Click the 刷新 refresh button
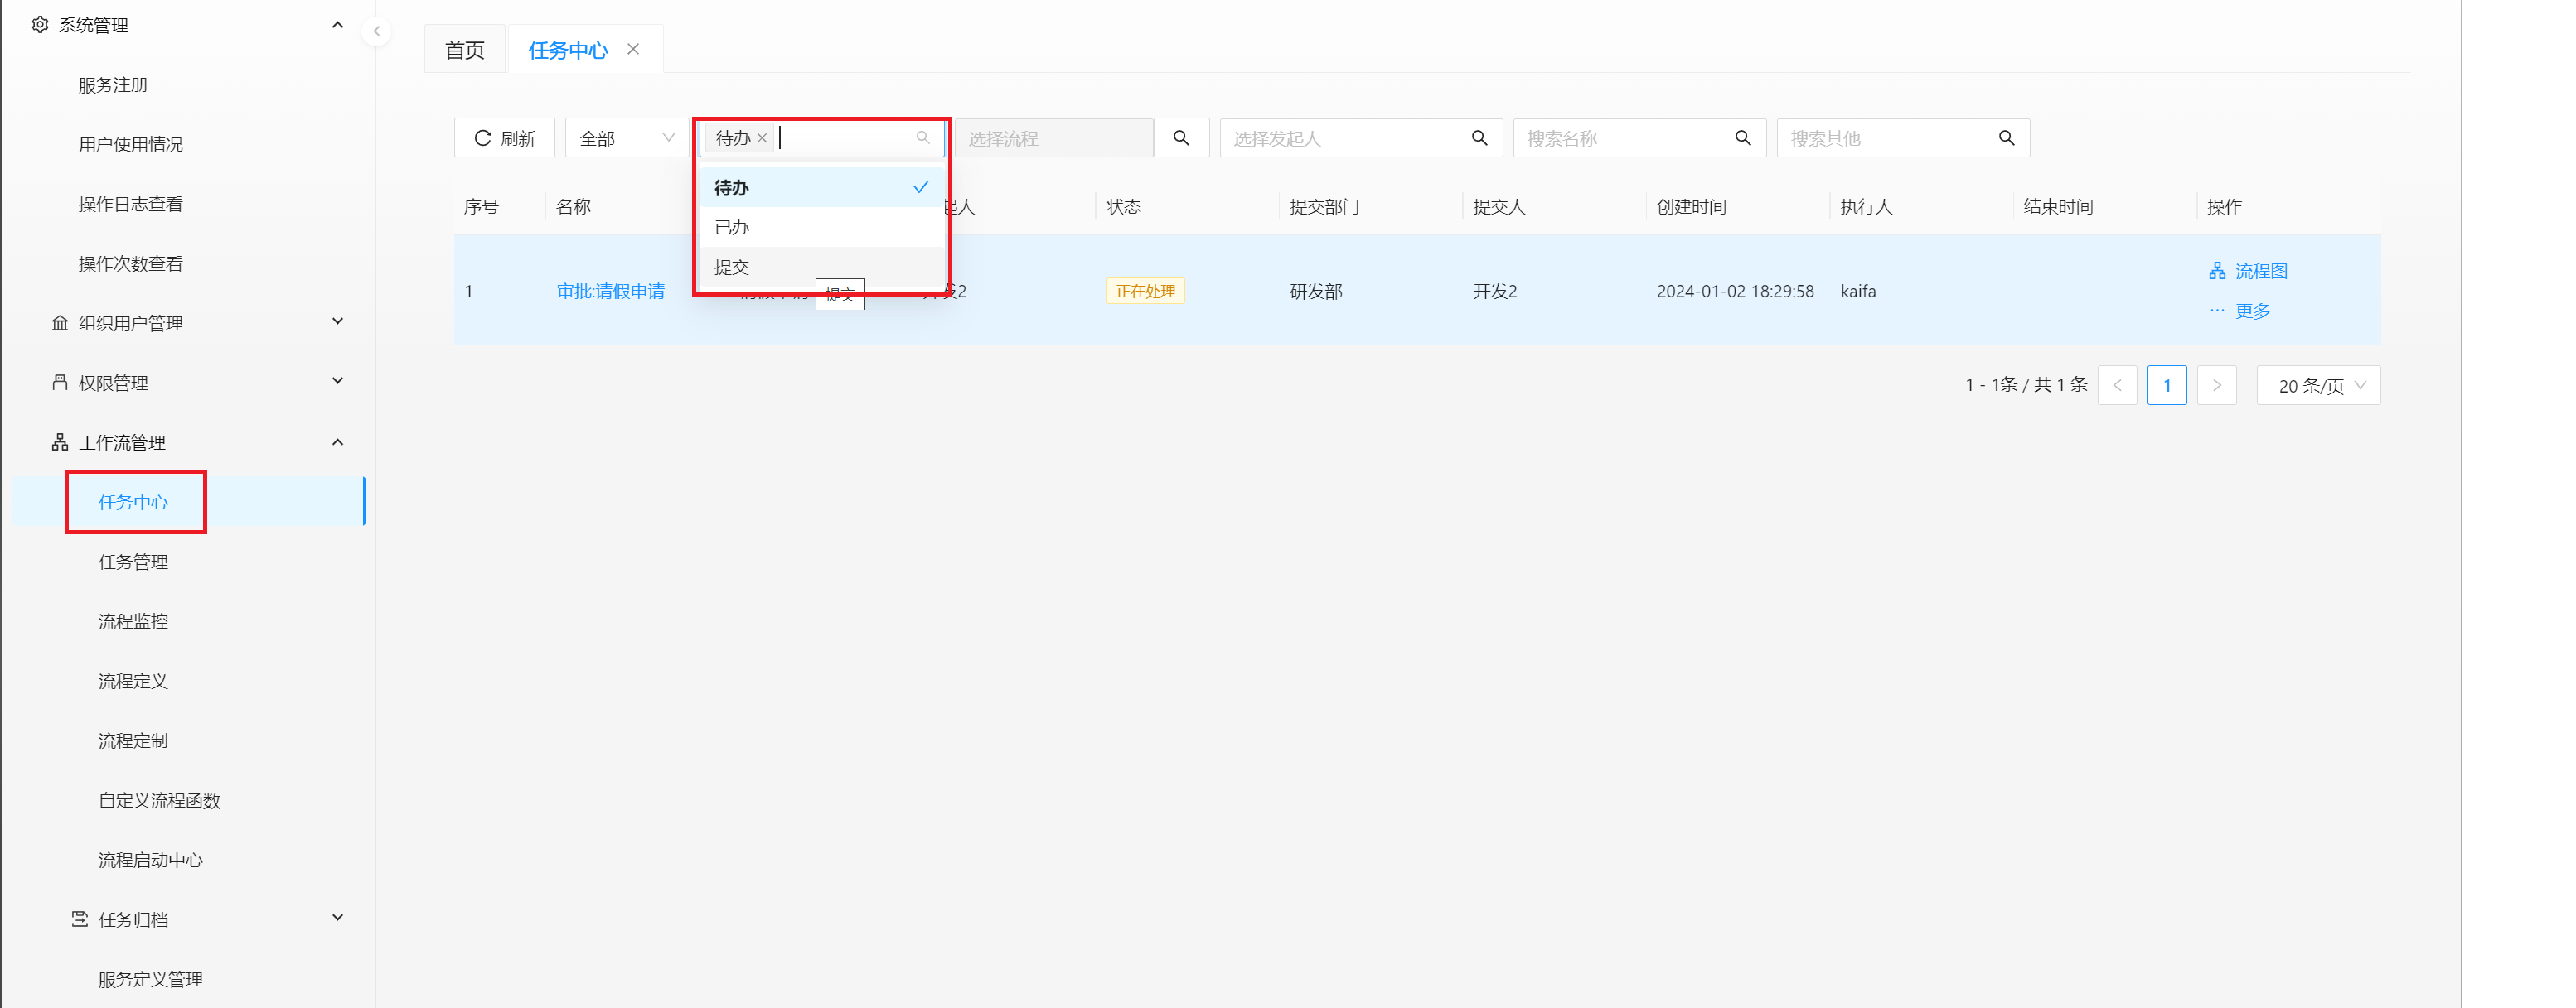Screen dimensions: 2576x1008 coord(504,137)
